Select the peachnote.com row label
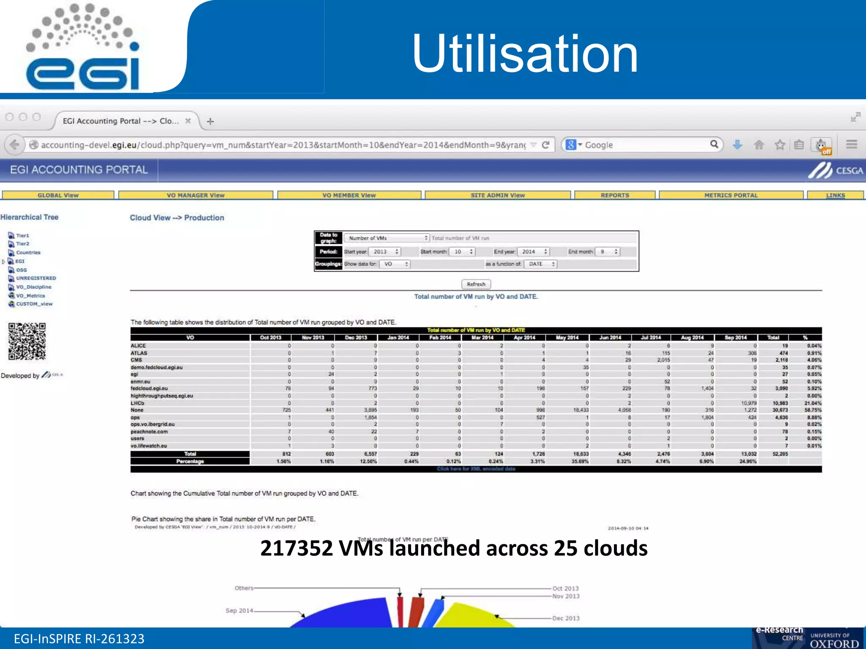The image size is (866, 649). coord(149,432)
